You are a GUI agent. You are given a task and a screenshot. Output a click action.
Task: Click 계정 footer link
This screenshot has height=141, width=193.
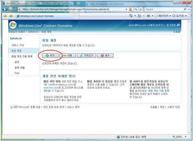tap(162, 107)
